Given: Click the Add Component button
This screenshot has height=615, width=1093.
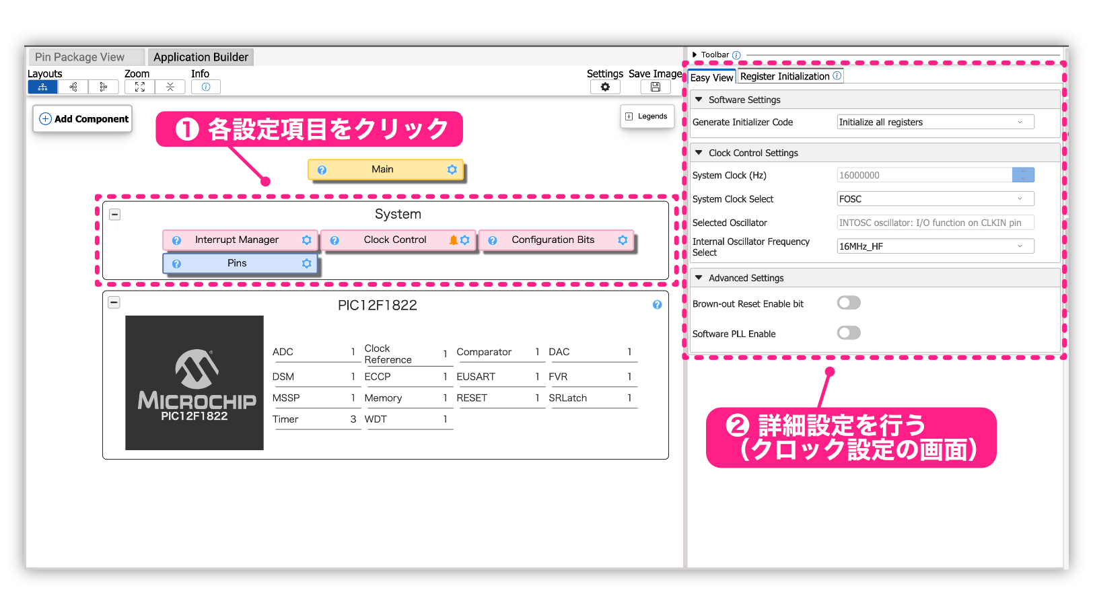Looking at the screenshot, I should pos(83,119).
